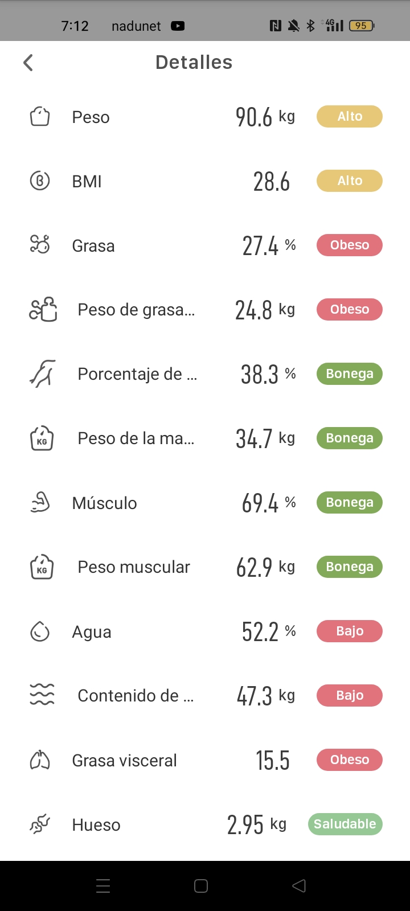Tap the Bajo badge beside Agua
This screenshot has width=410, height=911.
(x=350, y=631)
